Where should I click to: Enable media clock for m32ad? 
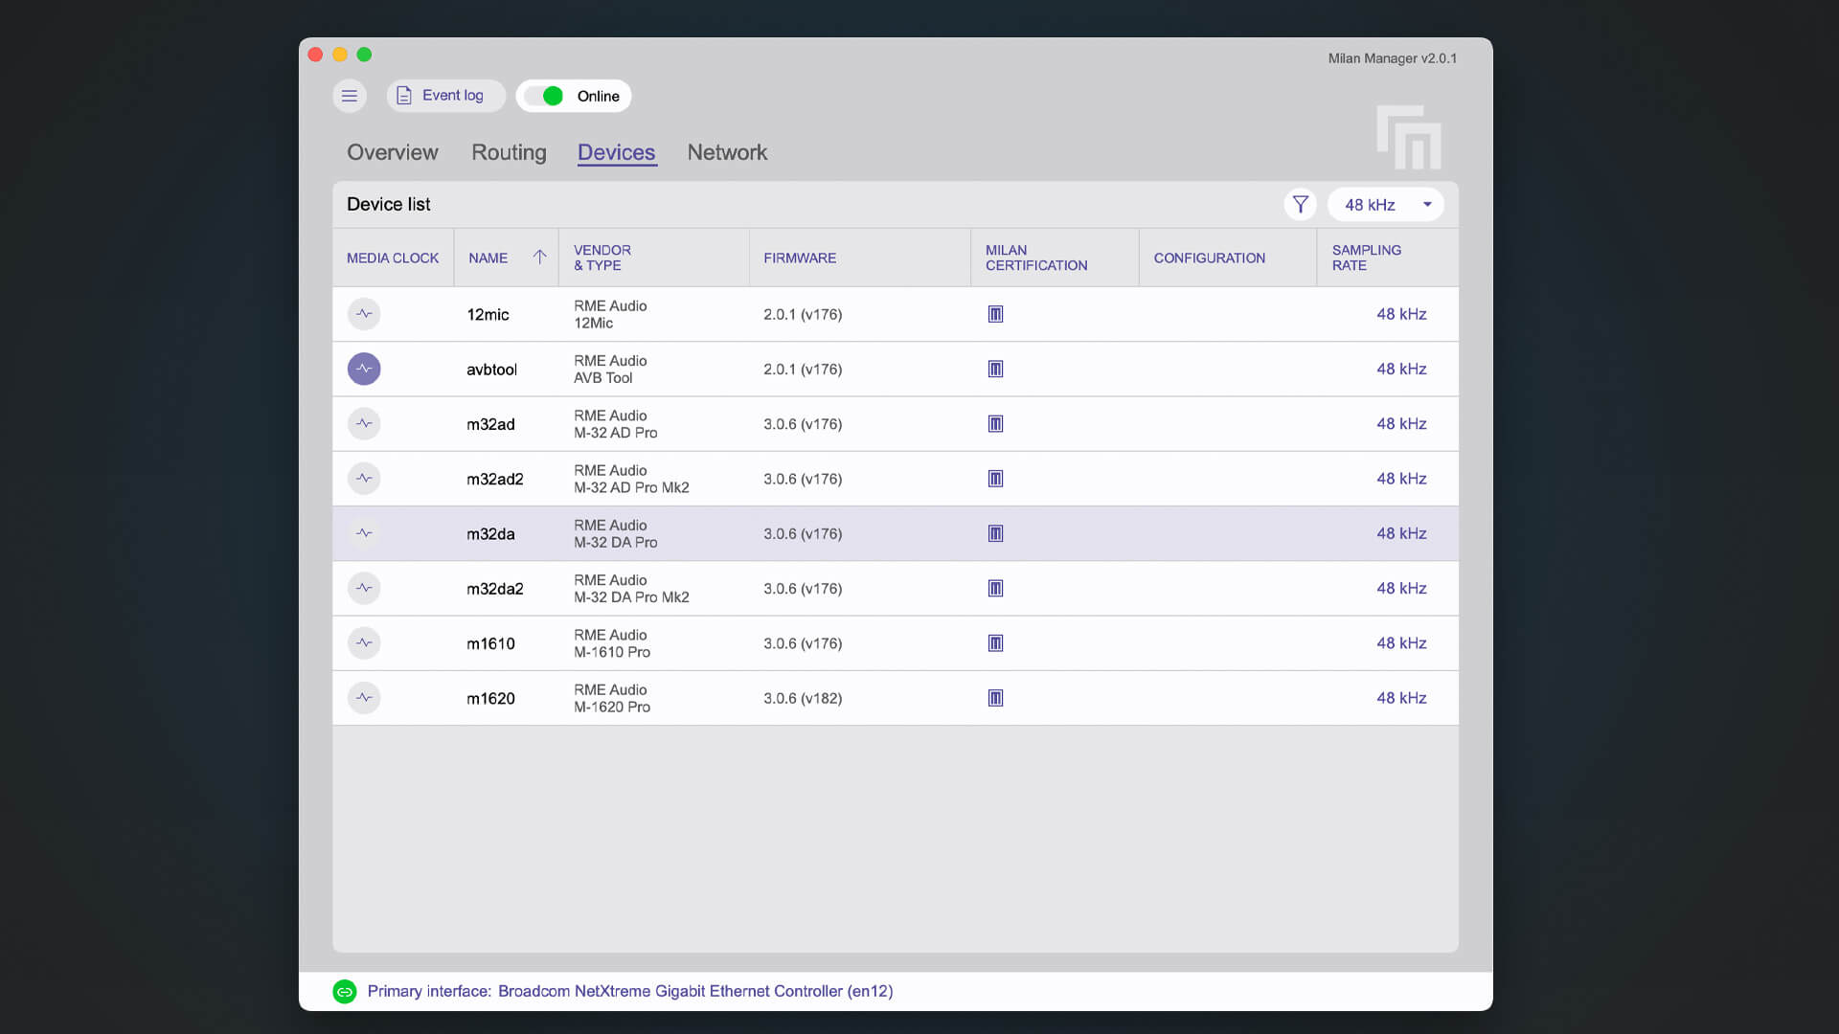pos(364,423)
